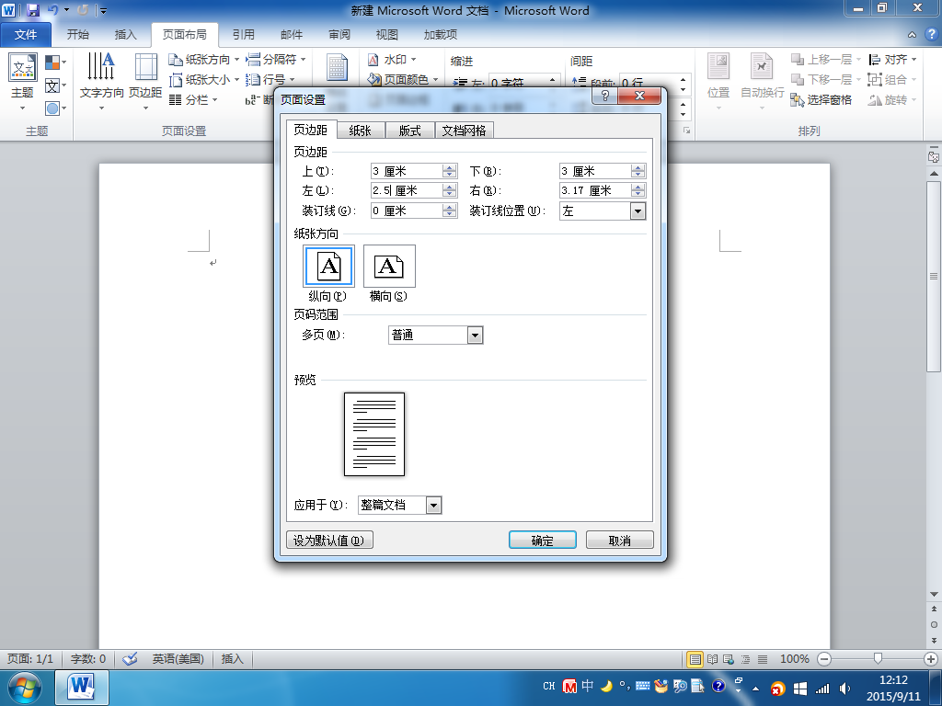Switch to Web Layout view icon

(x=729, y=659)
